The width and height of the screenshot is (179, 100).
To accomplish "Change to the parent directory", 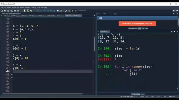I will coord(177,11).
